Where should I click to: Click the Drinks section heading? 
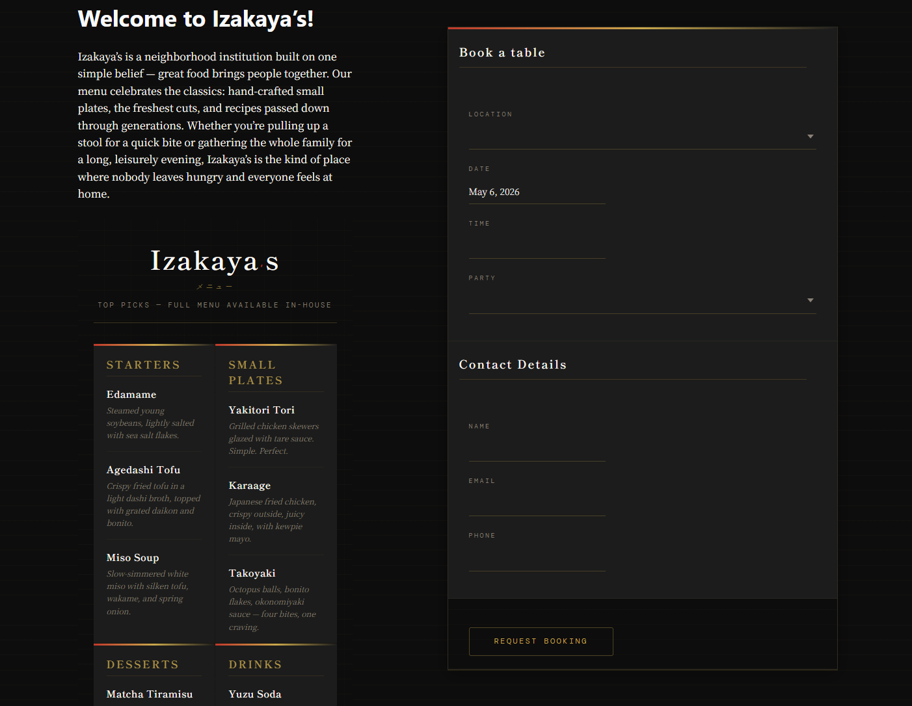(255, 665)
